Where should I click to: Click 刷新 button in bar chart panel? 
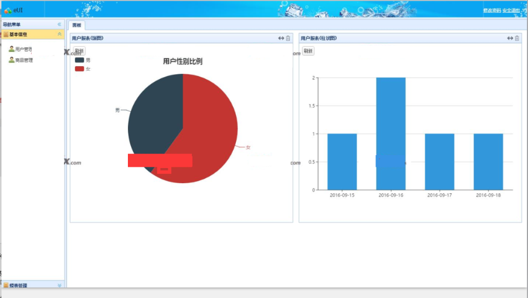point(308,51)
